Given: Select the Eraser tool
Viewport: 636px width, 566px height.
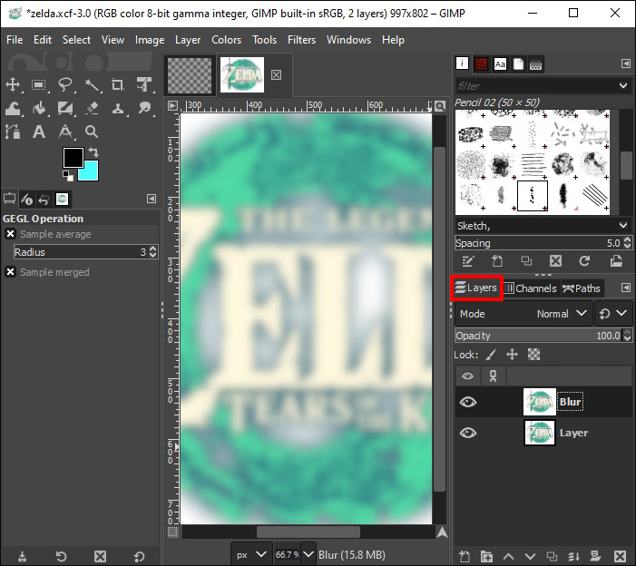Looking at the screenshot, I should tap(92, 108).
